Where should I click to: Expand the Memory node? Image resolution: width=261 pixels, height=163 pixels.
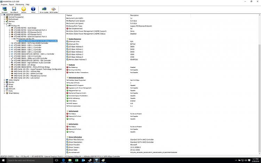pyautogui.click(x=5, y=21)
